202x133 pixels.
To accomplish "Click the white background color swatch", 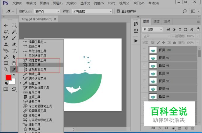I will click(13, 82).
